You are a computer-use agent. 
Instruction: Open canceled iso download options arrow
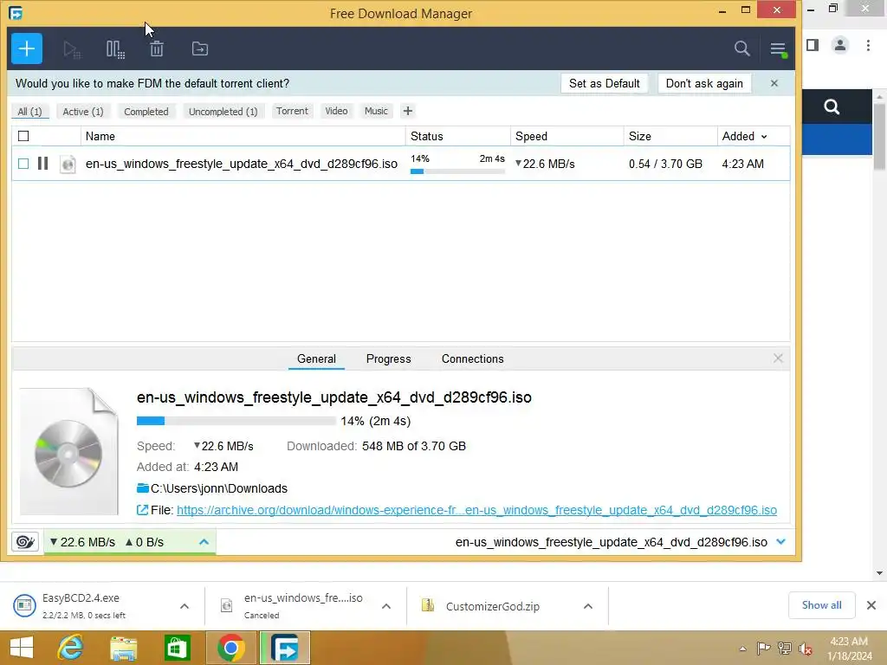(386, 606)
